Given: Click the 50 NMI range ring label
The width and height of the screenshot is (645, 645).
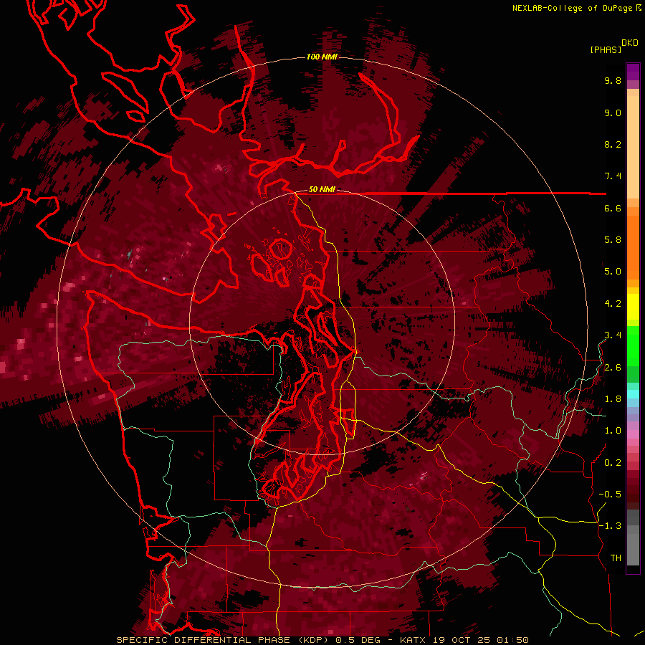Looking at the screenshot, I should (x=322, y=189).
